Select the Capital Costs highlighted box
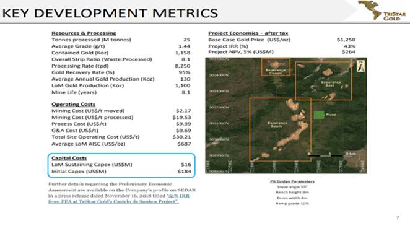410x231 pixels. coord(121,165)
